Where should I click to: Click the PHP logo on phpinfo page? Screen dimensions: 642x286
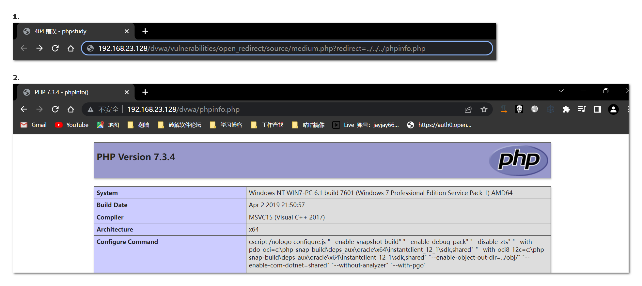(518, 160)
